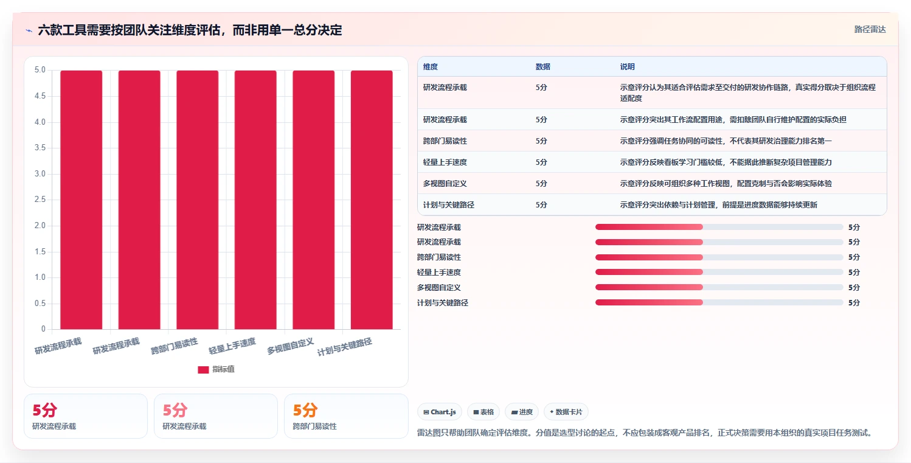
Task: Click the lightning icon beside the title
Action: pos(29,30)
